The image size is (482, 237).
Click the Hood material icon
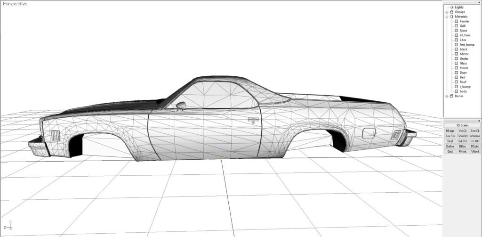coord(456,68)
